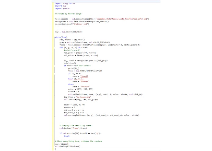Viewport: 212px width, 151px height.
Task: Click the 'end_cord_x = x + w' line
Action: (x=74, y=110)
